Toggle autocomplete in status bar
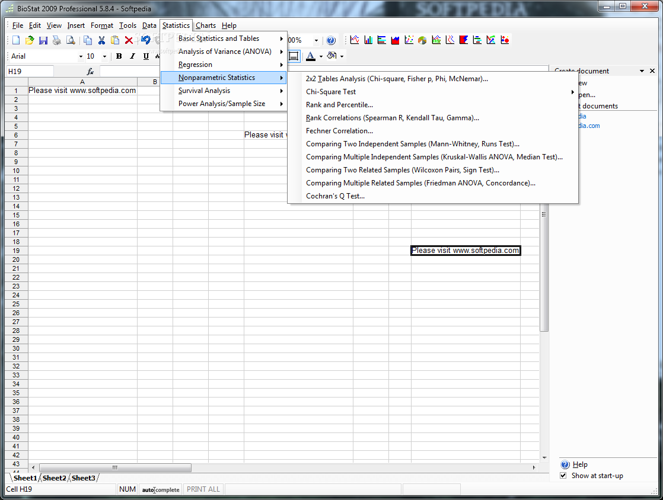This screenshot has width=663, height=500. pyautogui.click(x=161, y=489)
